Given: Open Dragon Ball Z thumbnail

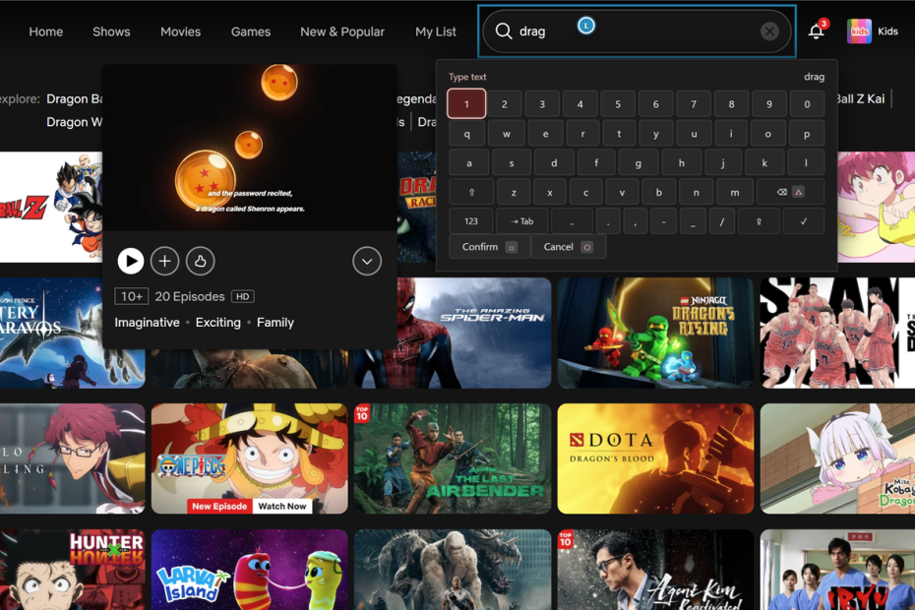Looking at the screenshot, I should click(x=51, y=208).
